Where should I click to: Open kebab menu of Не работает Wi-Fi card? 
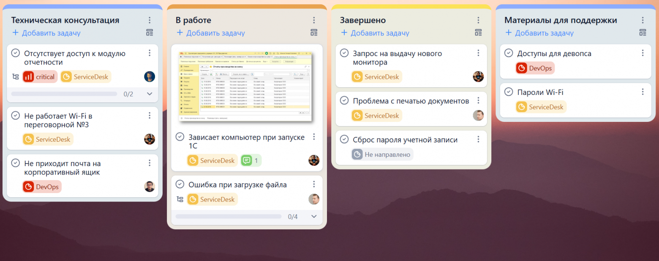coord(150,115)
